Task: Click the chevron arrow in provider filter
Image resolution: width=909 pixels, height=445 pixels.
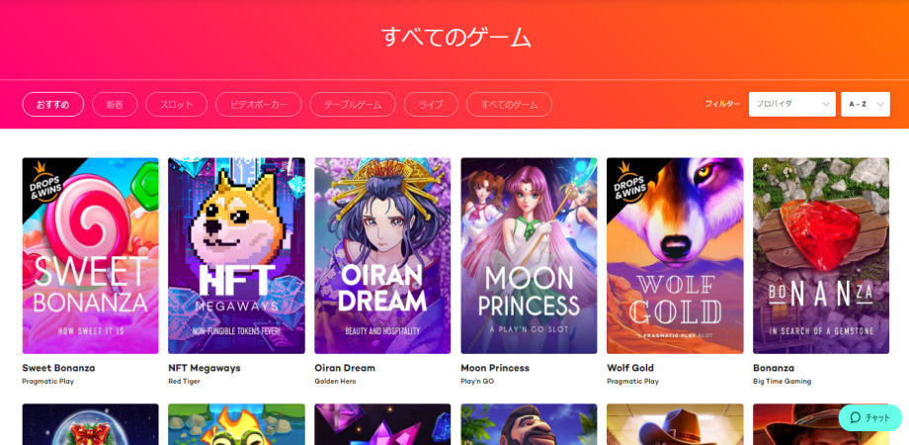Action: coord(826,105)
